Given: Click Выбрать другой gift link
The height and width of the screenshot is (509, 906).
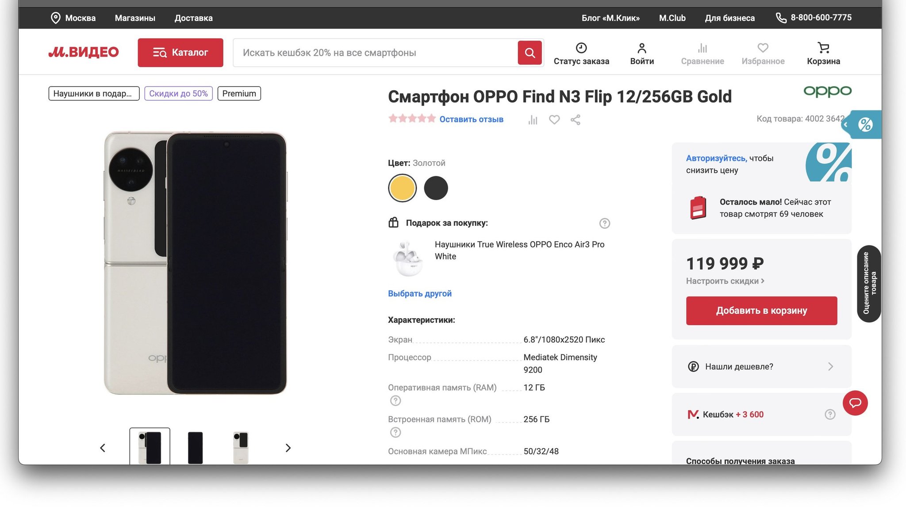Looking at the screenshot, I should 419,293.
